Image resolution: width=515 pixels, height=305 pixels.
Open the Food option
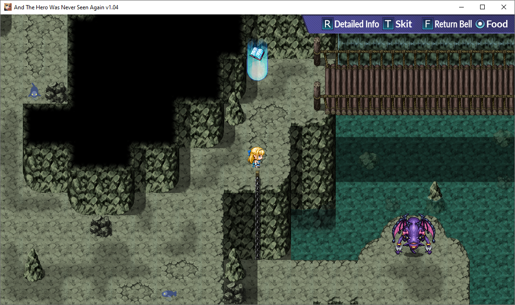[x=497, y=24]
